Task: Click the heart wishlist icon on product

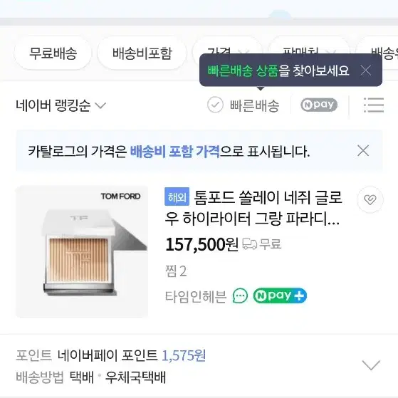Action: click(x=370, y=200)
